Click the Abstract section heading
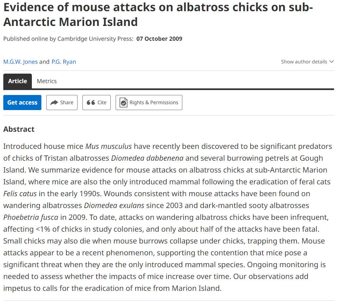337x301 pixels. pos(19,129)
